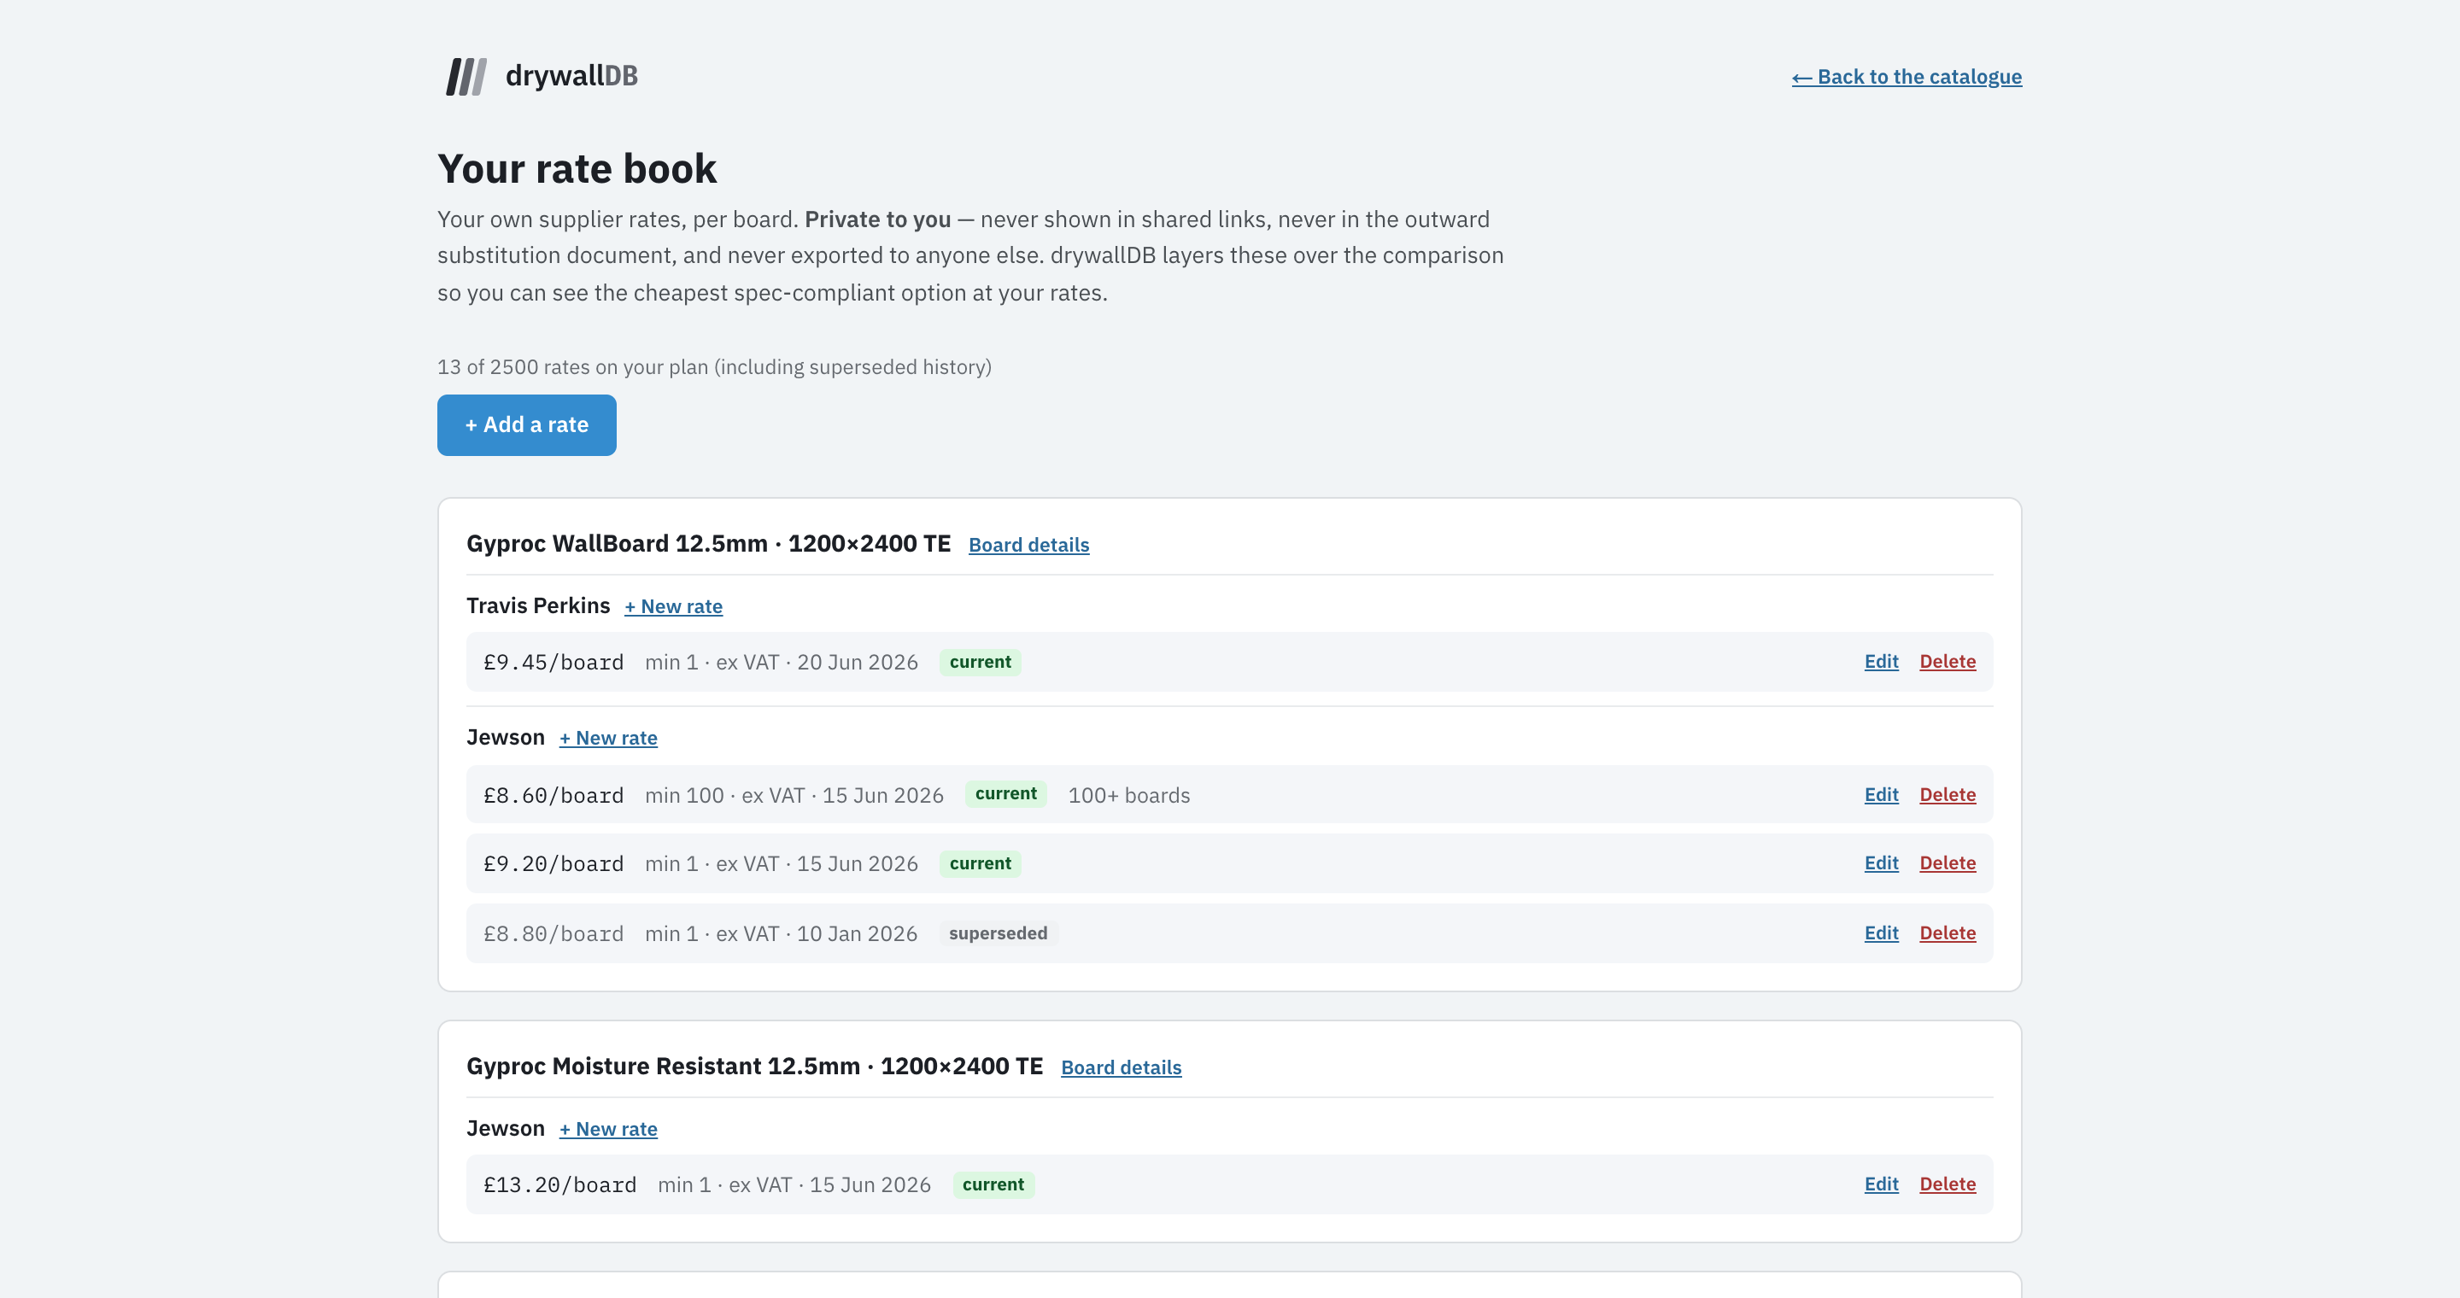Select the Your rate book heading
Image resolution: width=2460 pixels, height=1298 pixels.
click(577, 169)
